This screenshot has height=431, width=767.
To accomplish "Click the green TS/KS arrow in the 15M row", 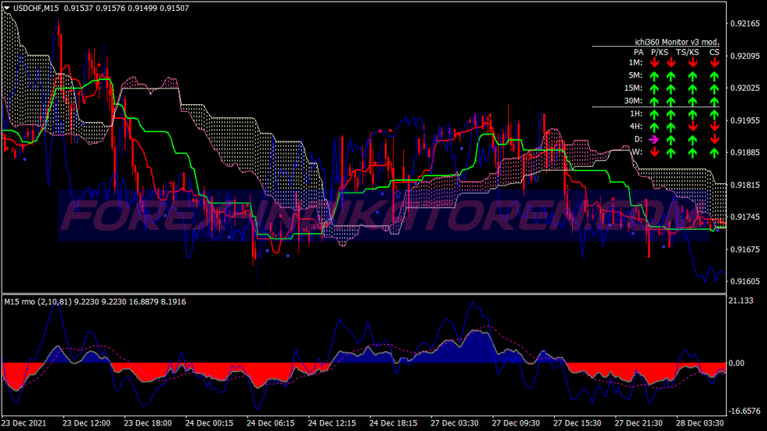I will pos(692,89).
